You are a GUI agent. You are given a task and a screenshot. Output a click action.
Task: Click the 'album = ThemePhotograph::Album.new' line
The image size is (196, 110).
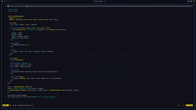pos(20,87)
